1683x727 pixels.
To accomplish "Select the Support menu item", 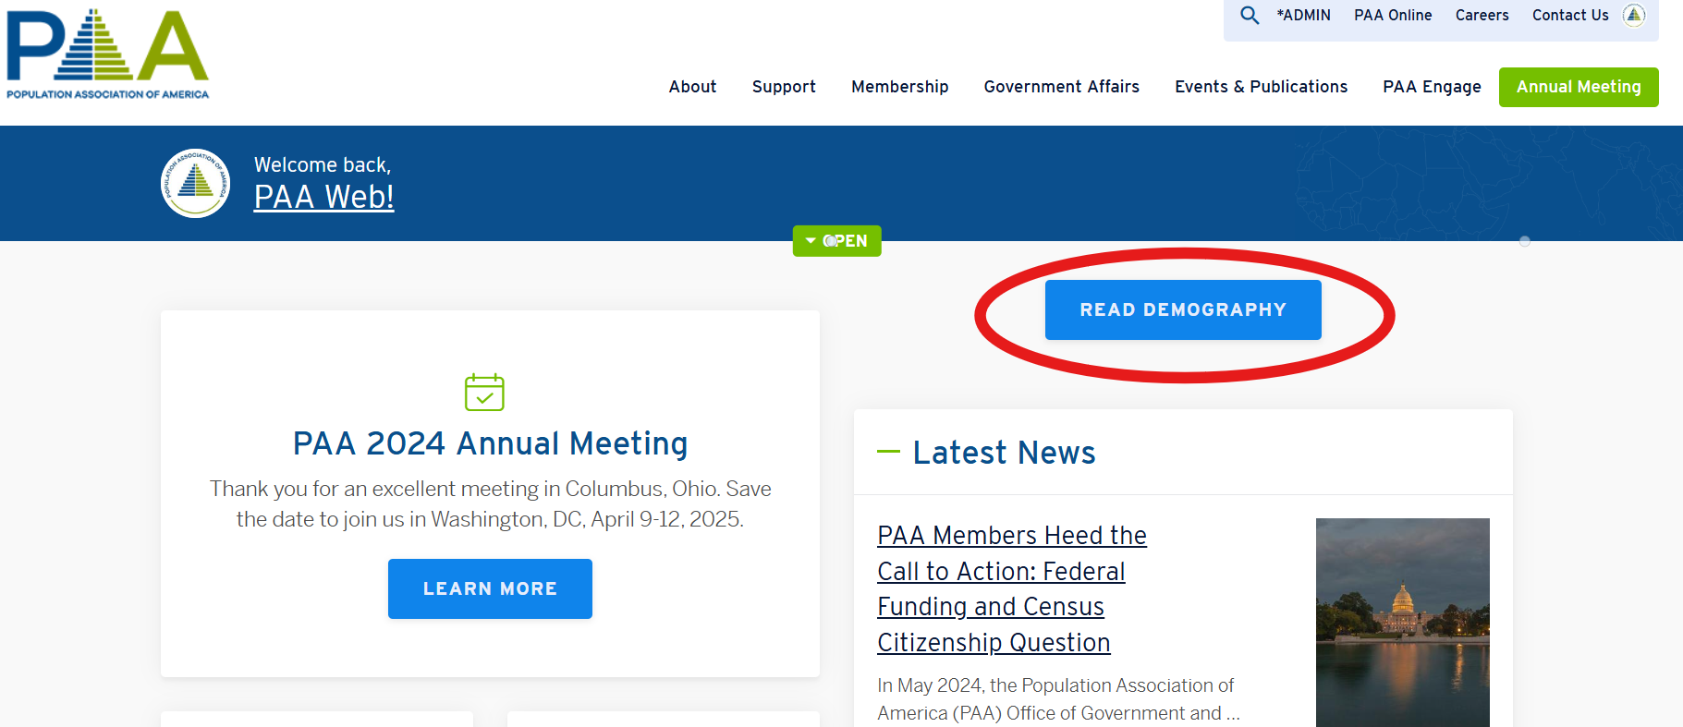I will 784,87.
